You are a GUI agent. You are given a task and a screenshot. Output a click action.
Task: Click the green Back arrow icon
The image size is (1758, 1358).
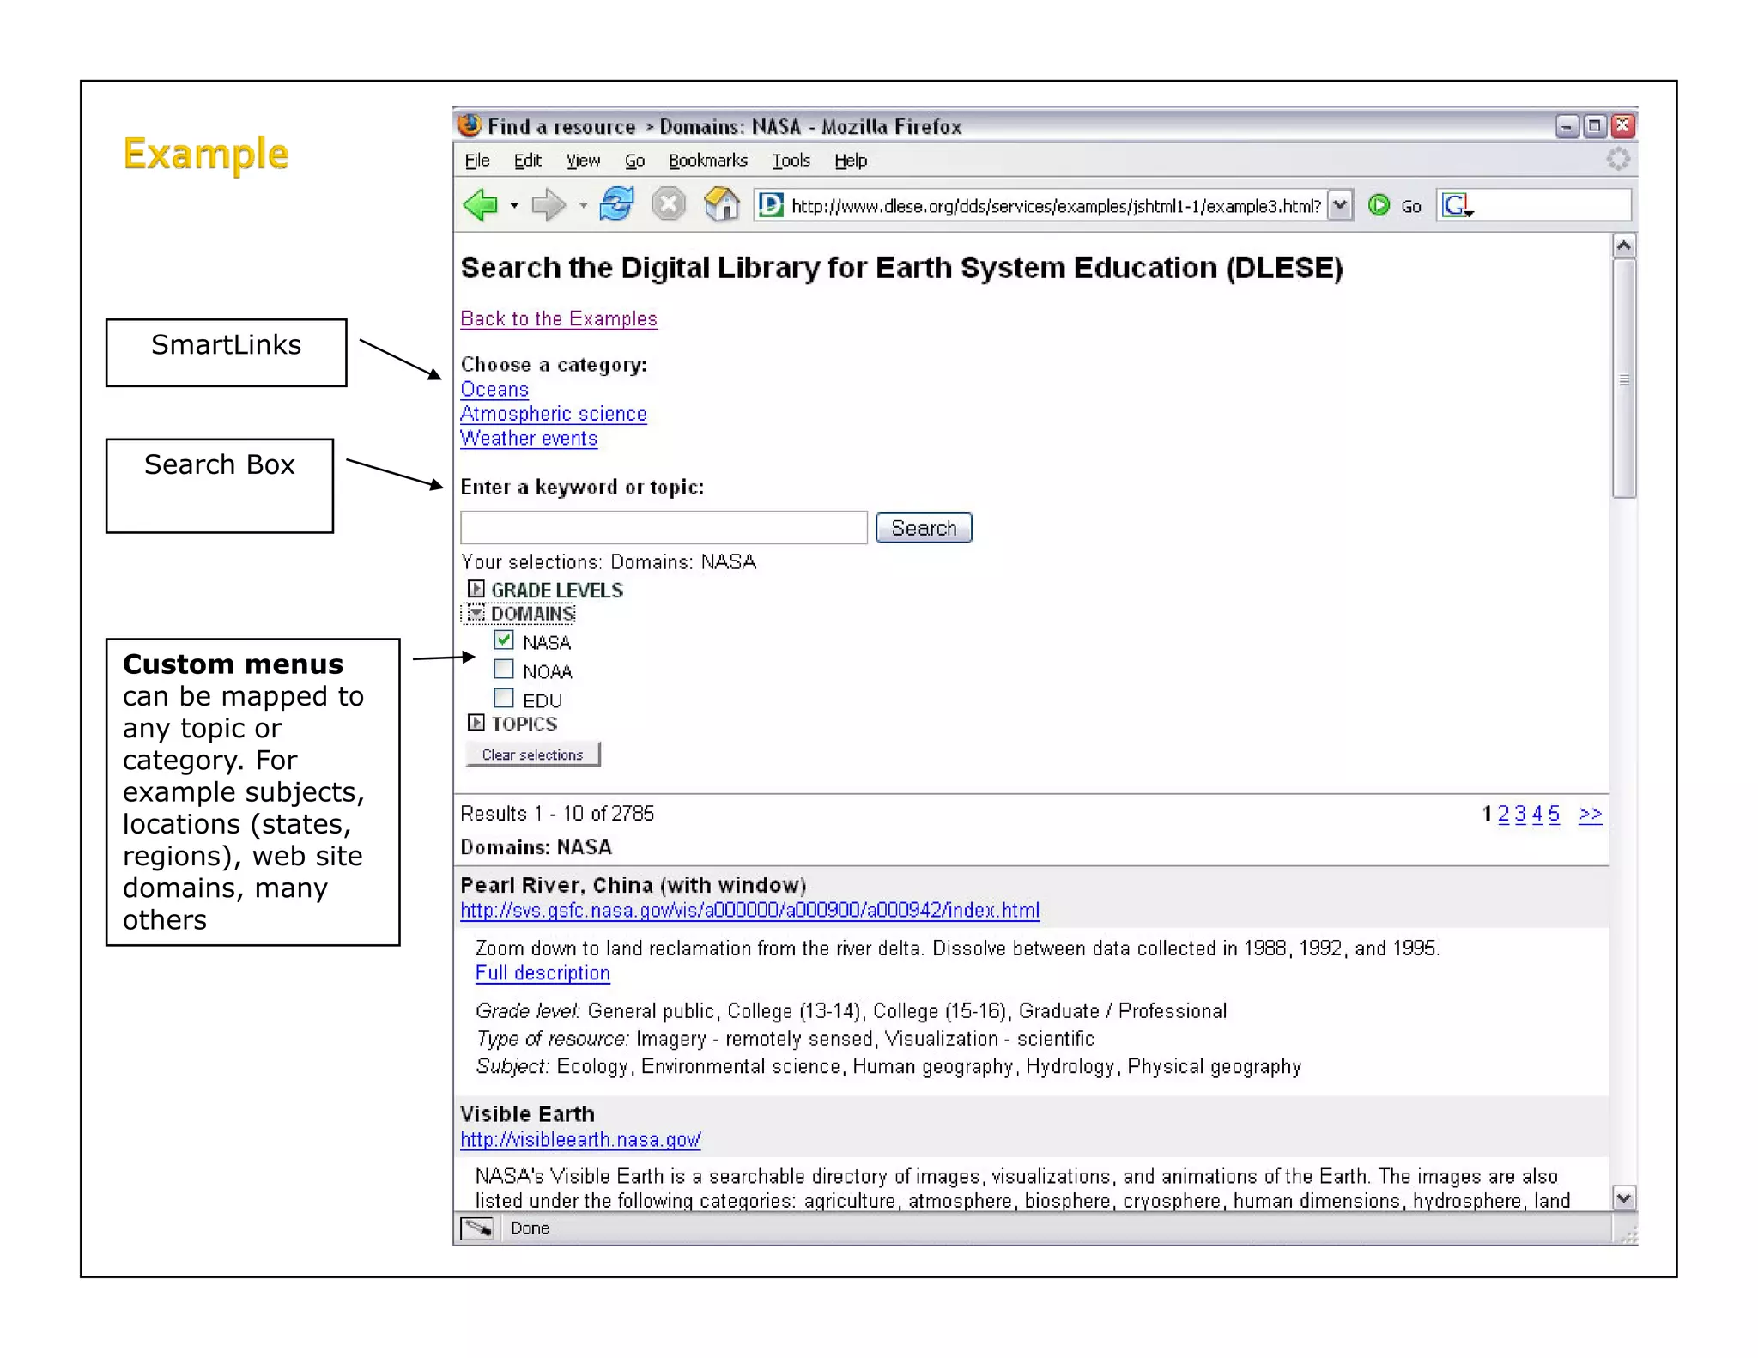pos(481,205)
